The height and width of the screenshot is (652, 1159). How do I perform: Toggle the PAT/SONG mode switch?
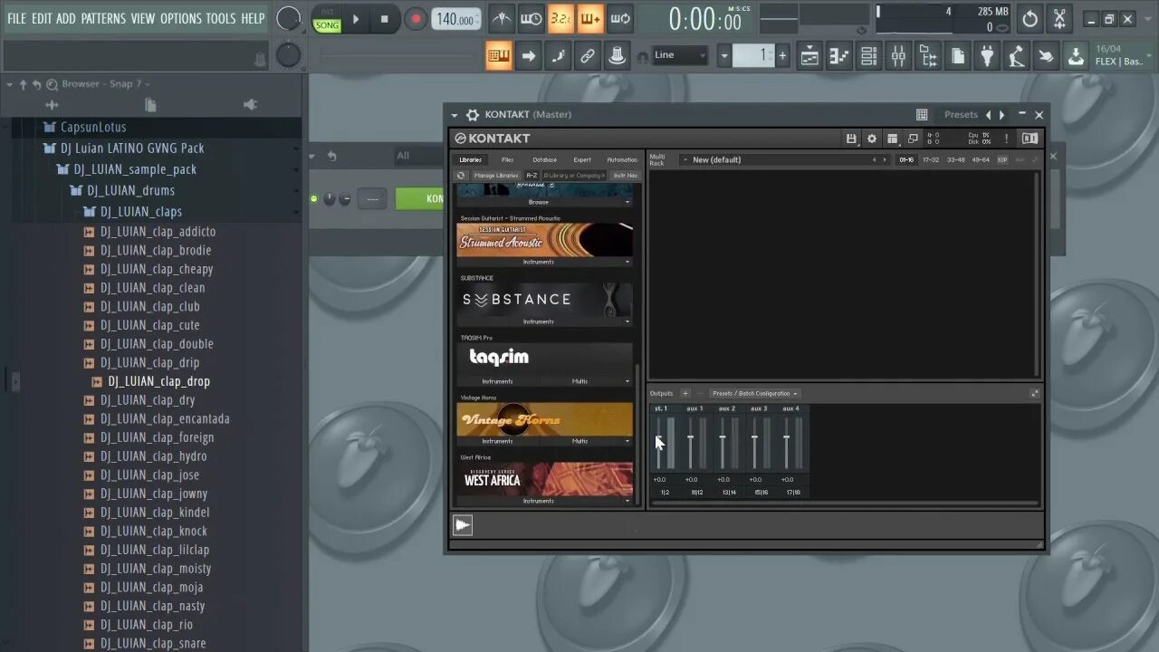(327, 19)
